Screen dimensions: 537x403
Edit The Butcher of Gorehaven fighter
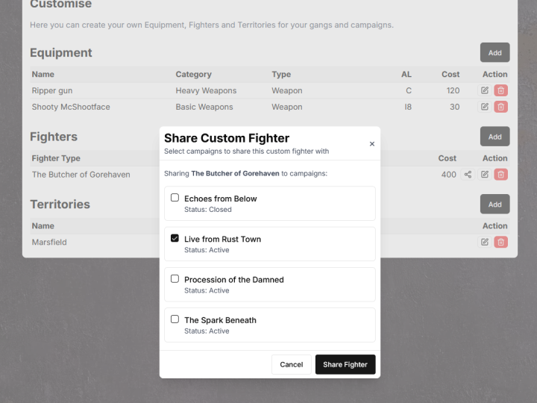(x=485, y=175)
